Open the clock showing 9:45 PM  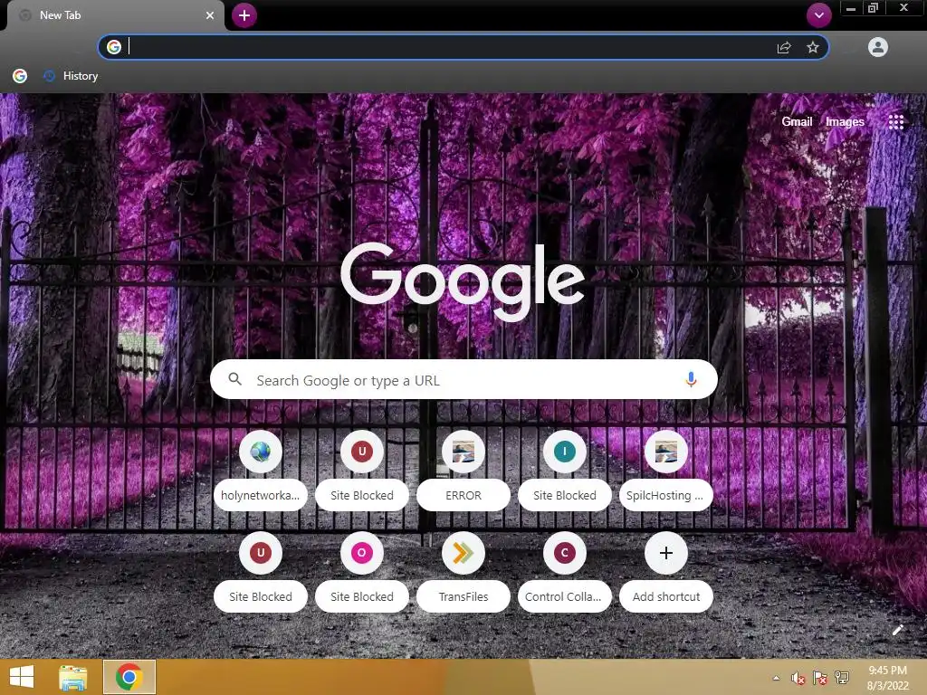click(887, 678)
